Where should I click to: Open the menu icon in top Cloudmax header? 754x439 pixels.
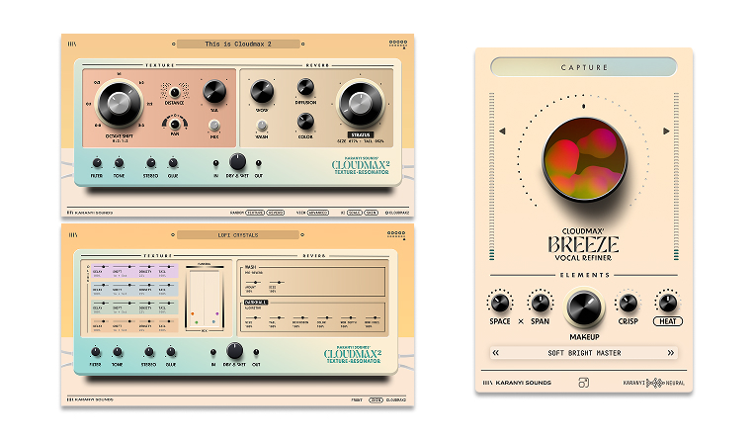click(72, 44)
